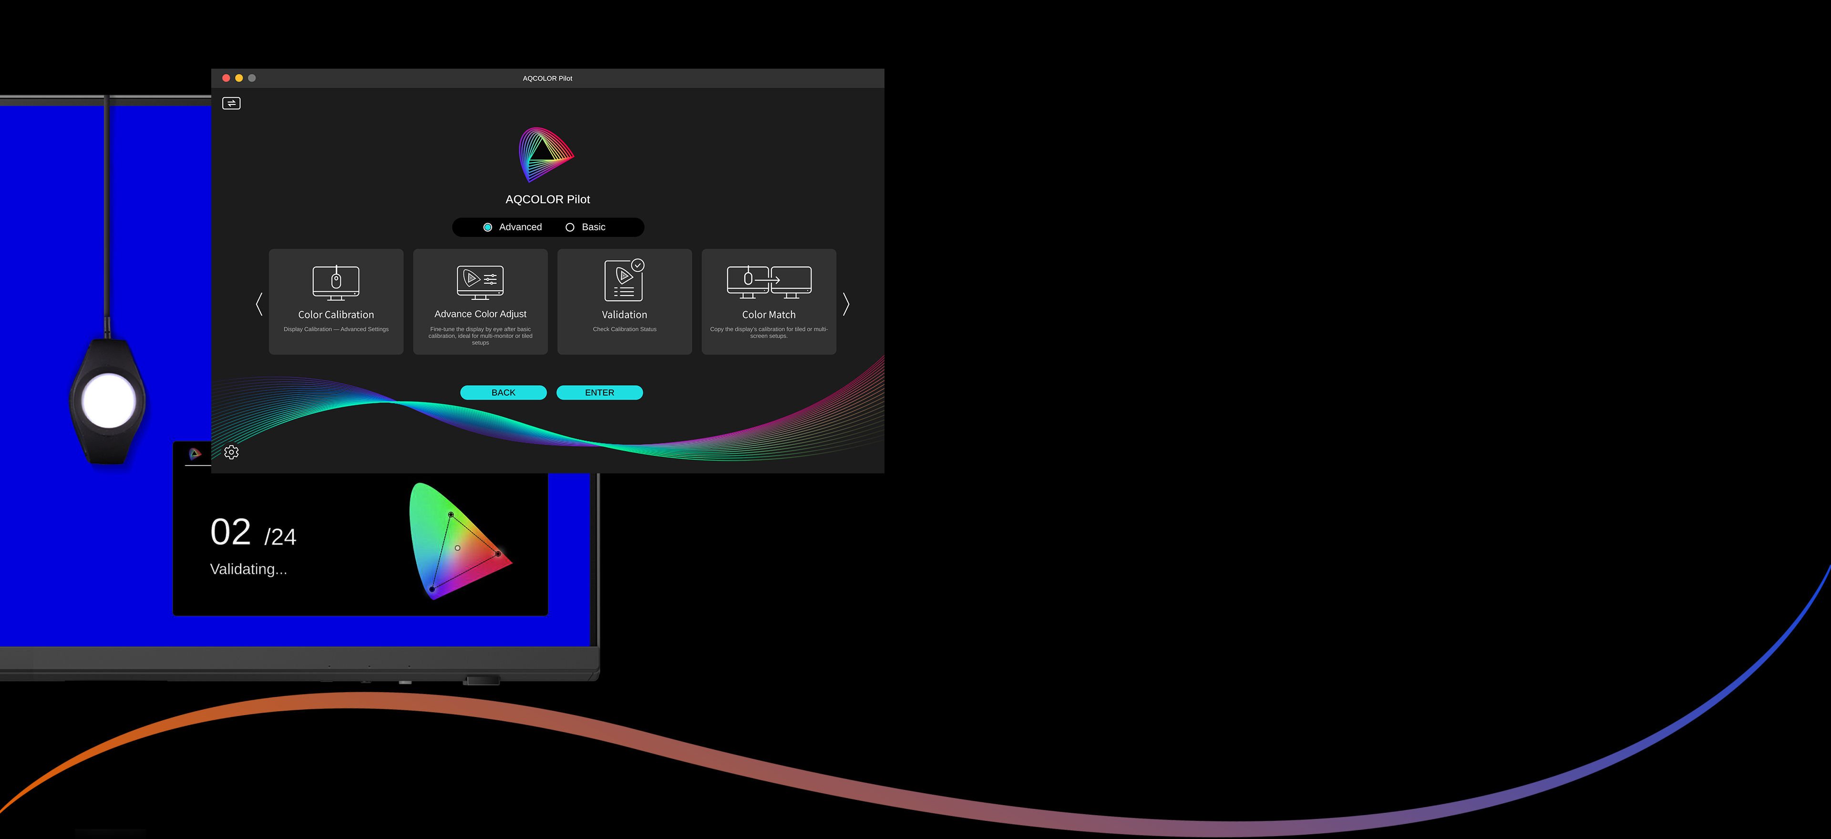Click the 'AQCOLOR Pilot' heading under the logo
Image resolution: width=1831 pixels, height=839 pixels.
(x=547, y=200)
